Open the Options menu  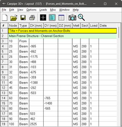31,10
